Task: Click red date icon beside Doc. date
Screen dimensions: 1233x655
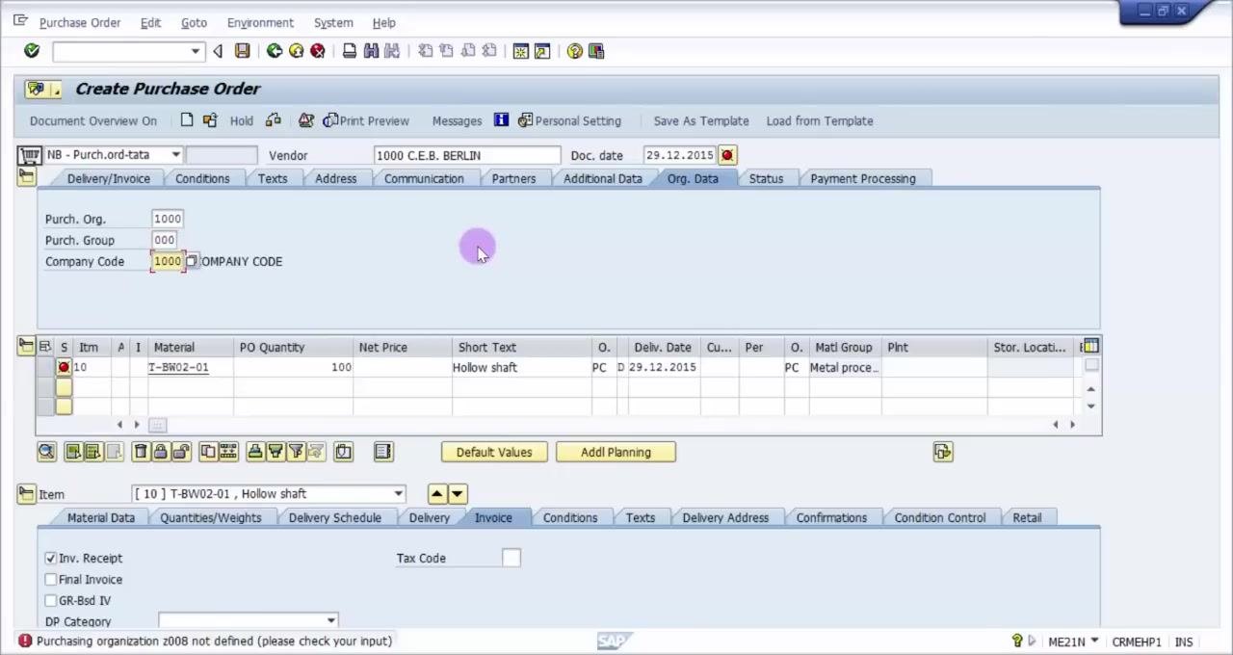Action: click(727, 155)
